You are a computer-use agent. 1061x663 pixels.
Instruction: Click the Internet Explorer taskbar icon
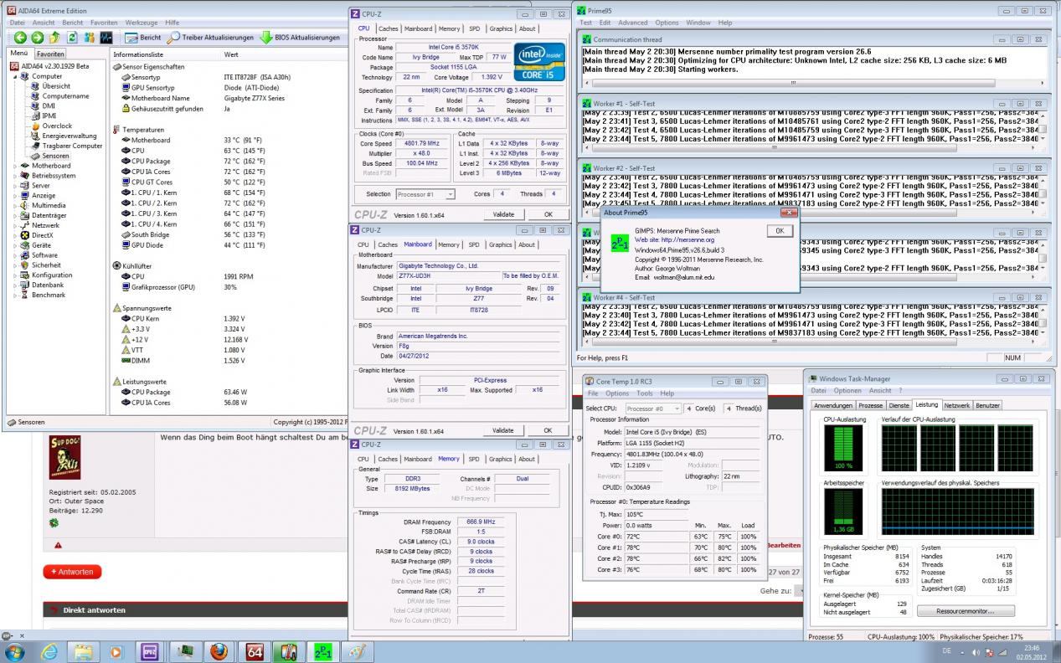coord(49,651)
